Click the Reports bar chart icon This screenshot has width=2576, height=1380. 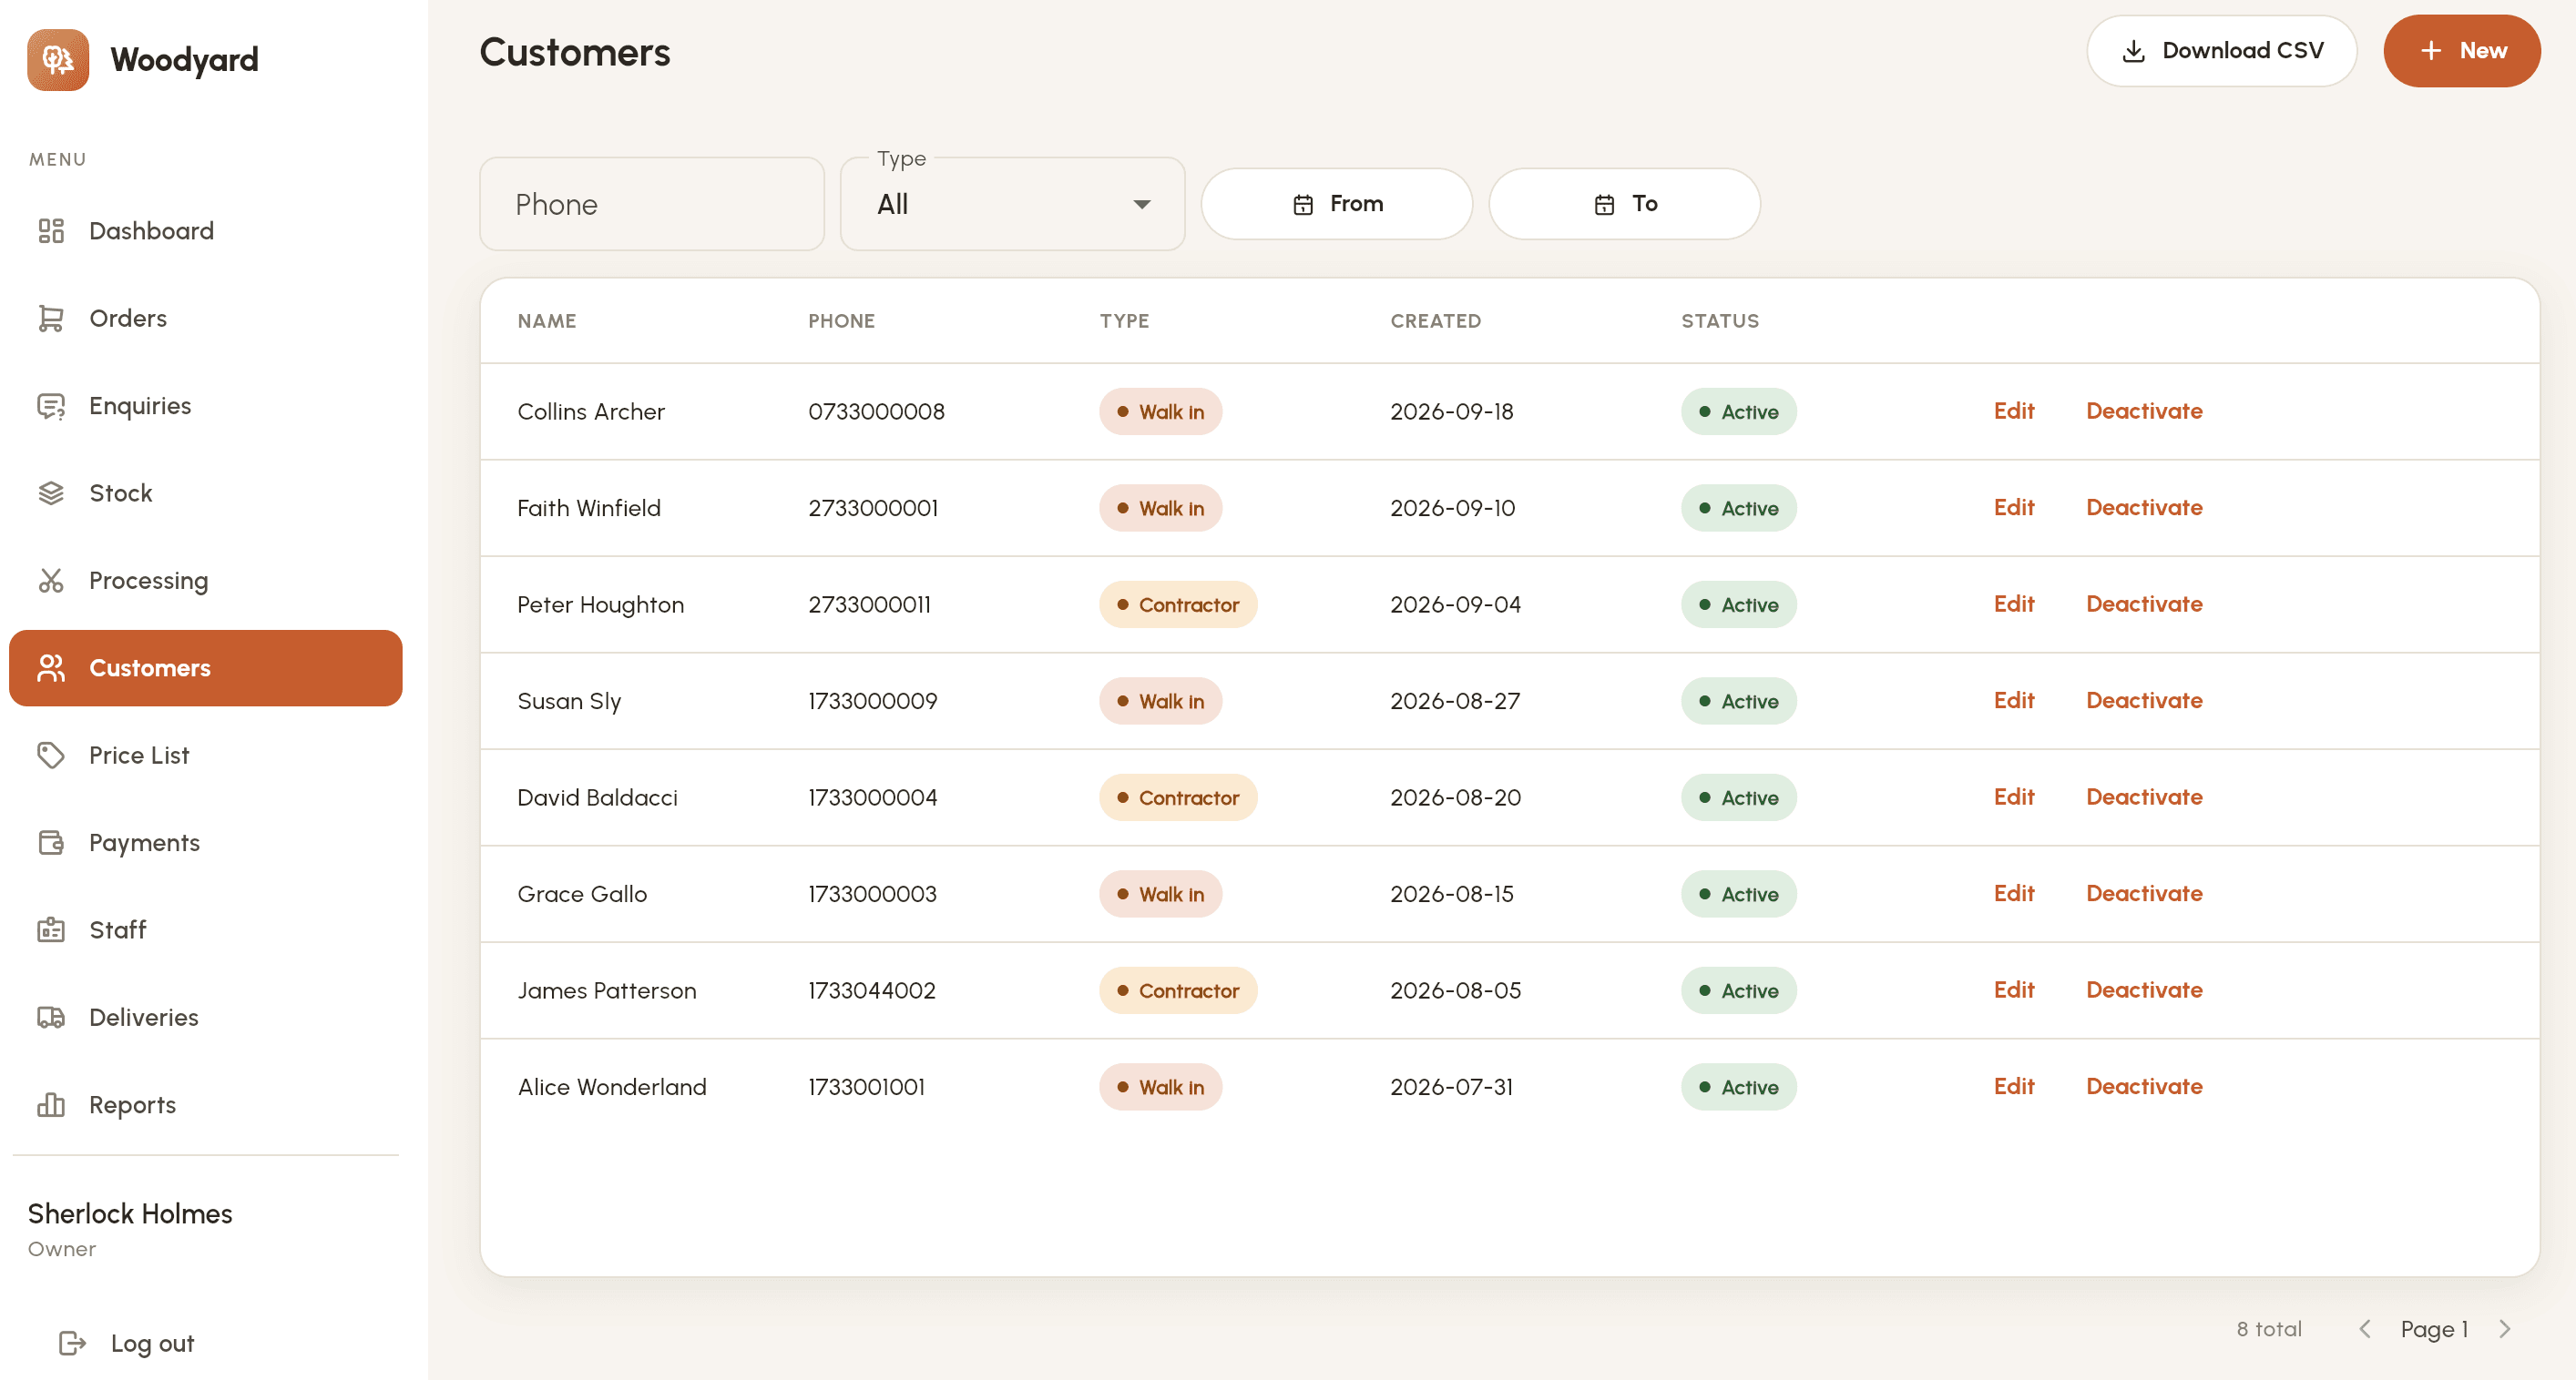[x=51, y=1104]
